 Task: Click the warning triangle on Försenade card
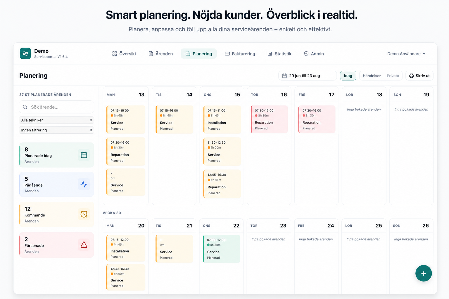[84, 245]
